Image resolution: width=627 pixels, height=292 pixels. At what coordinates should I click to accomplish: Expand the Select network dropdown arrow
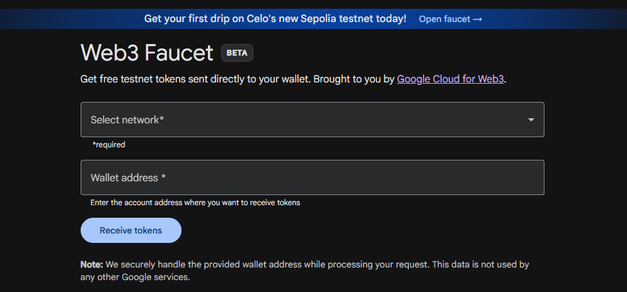click(531, 120)
